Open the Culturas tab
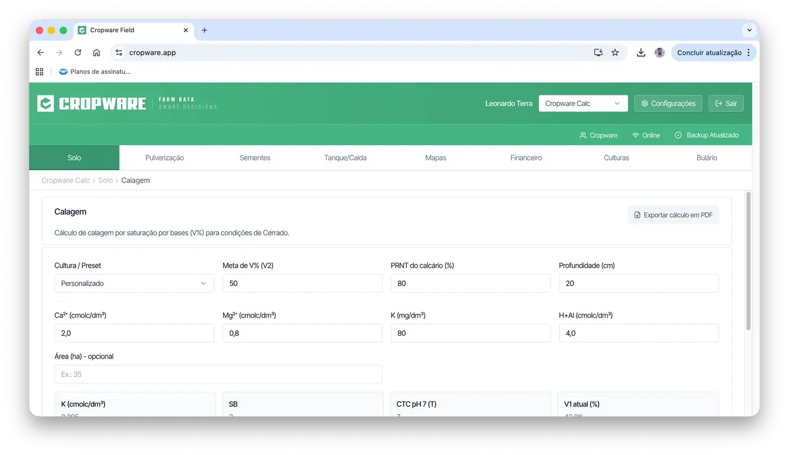The image size is (789, 455). pos(617,158)
